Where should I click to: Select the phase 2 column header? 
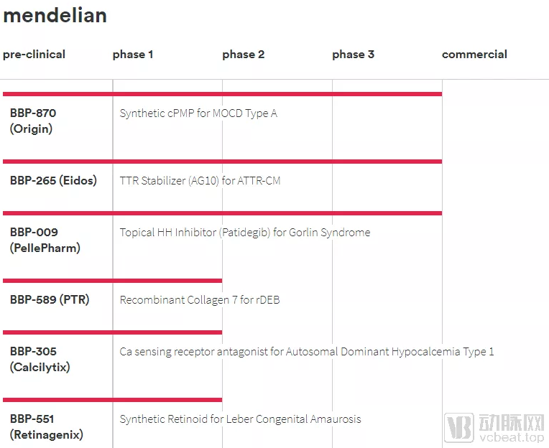click(x=244, y=55)
